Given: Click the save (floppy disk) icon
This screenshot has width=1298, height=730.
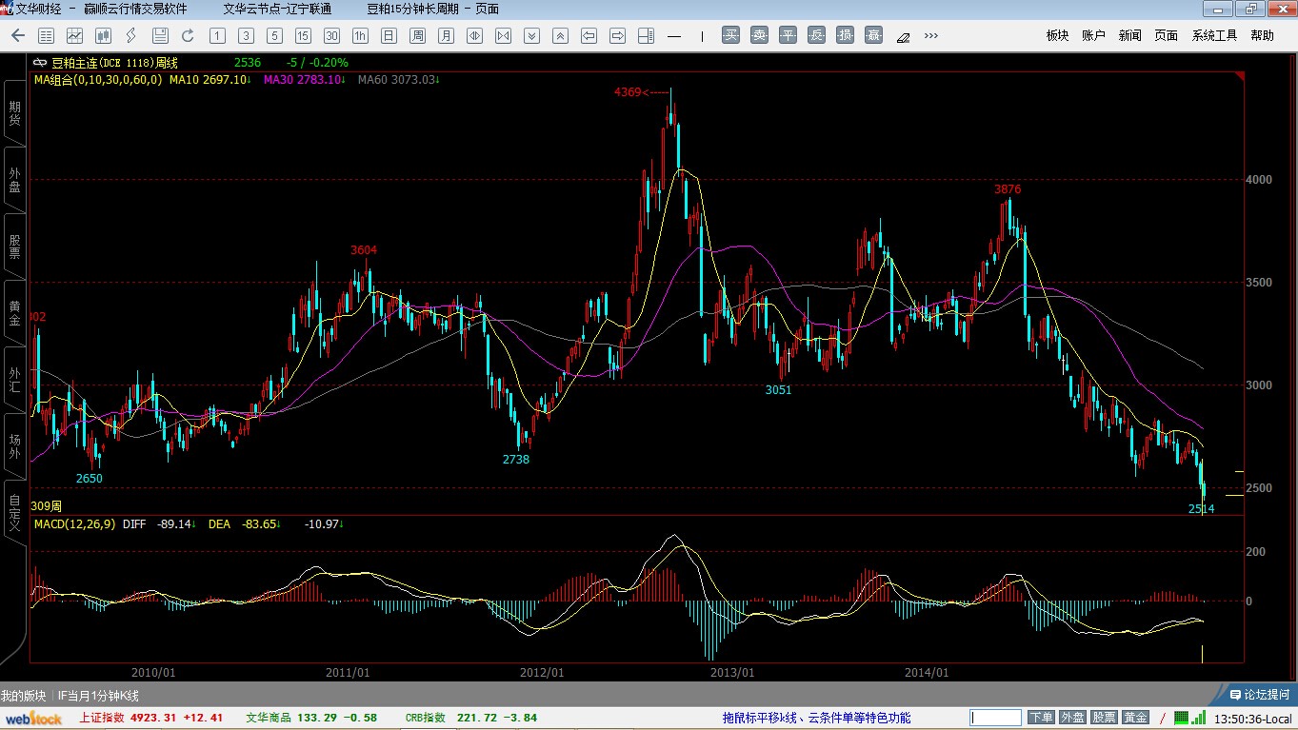Looking at the screenshot, I should pyautogui.click(x=160, y=36).
